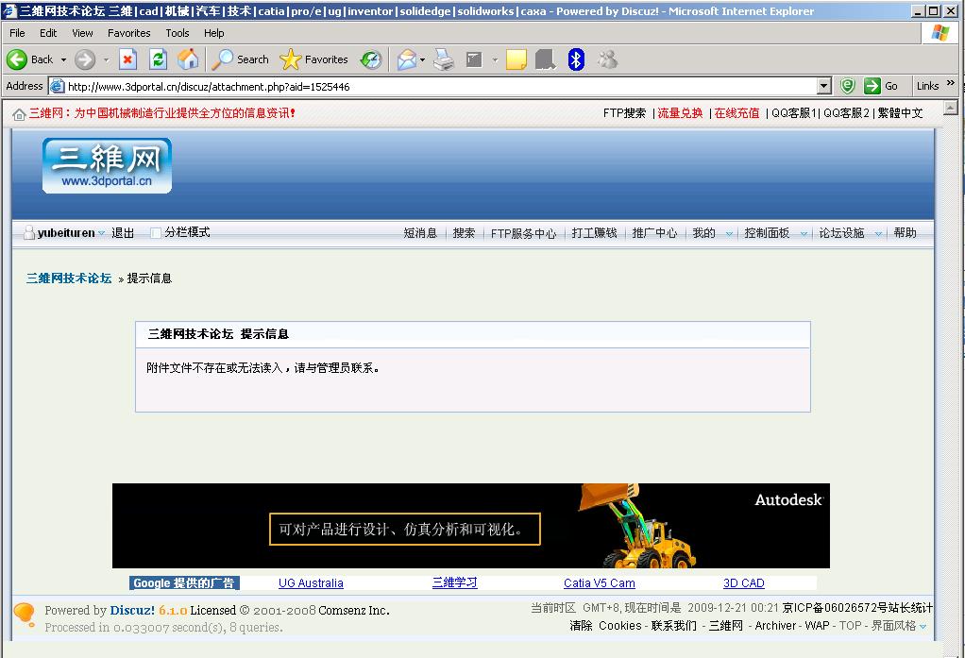The height and width of the screenshot is (658, 965).
Task: Open the Edit menu
Action: [x=48, y=33]
